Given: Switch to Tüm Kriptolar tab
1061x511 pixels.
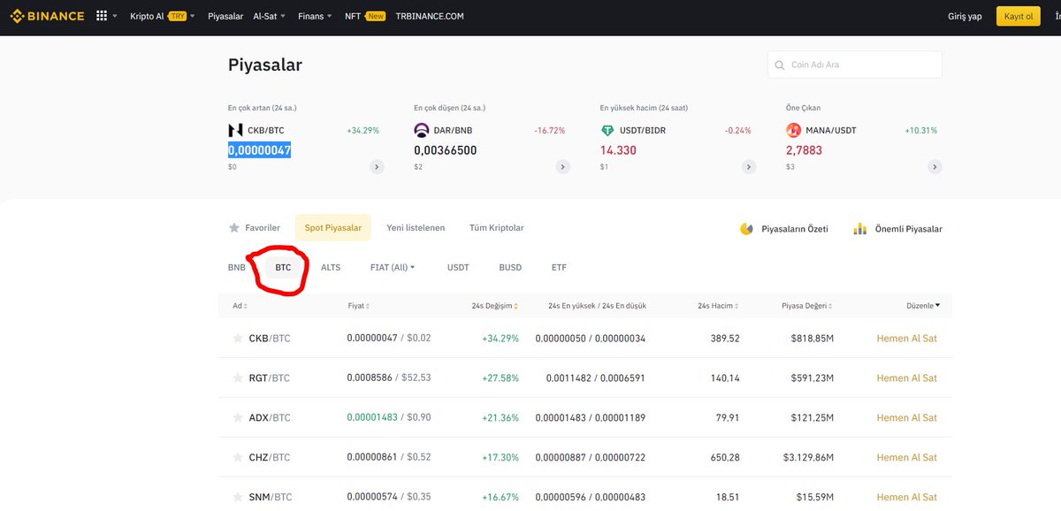Looking at the screenshot, I should point(497,228).
